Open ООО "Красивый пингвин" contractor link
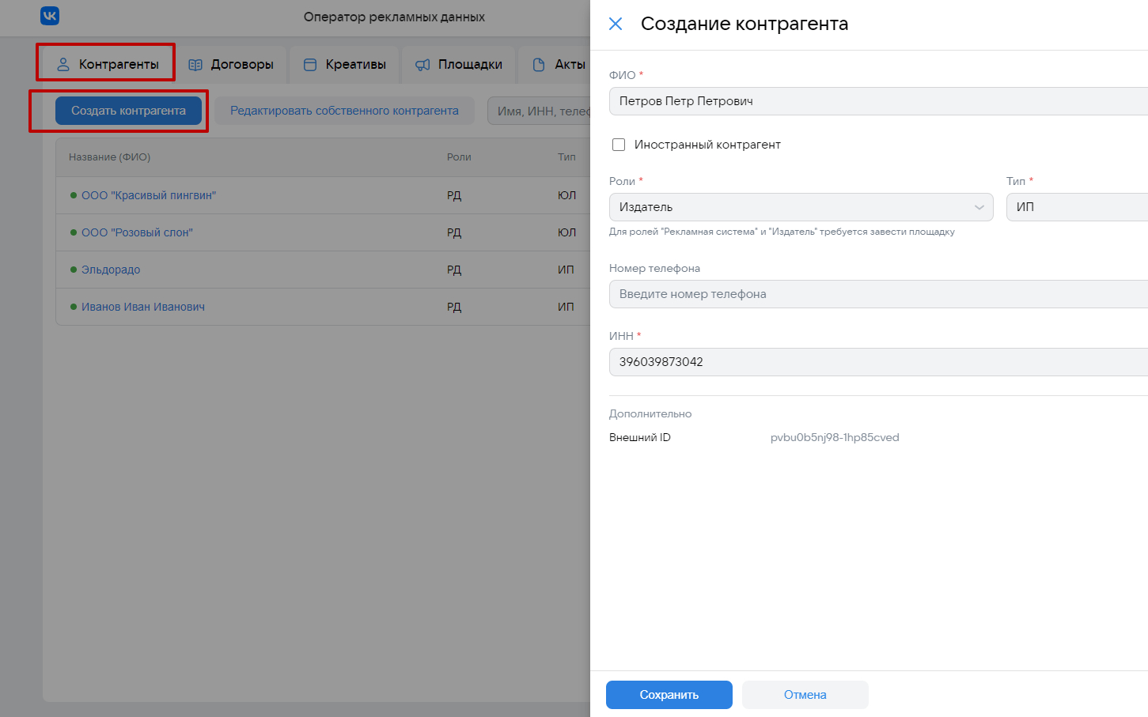The image size is (1148, 717). (149, 195)
